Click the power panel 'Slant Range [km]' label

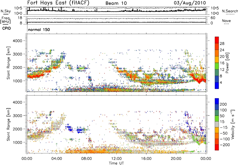8,63
